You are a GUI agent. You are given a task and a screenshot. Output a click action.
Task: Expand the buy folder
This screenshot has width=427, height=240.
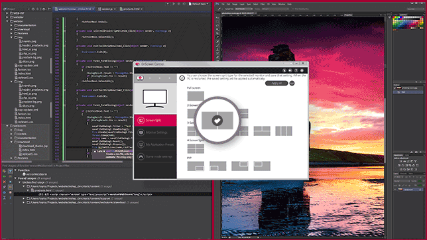coord(11,130)
